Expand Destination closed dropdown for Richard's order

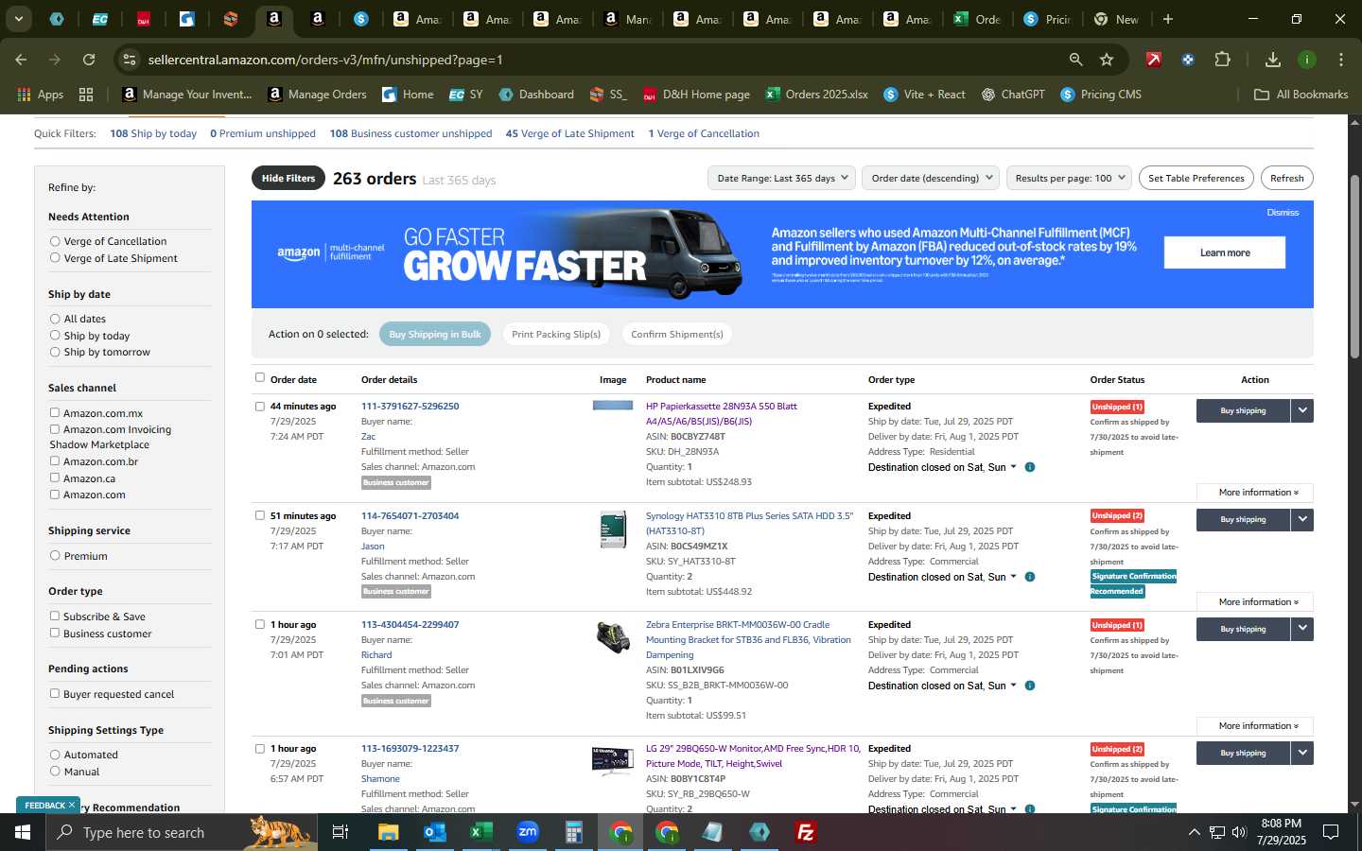[1013, 686]
